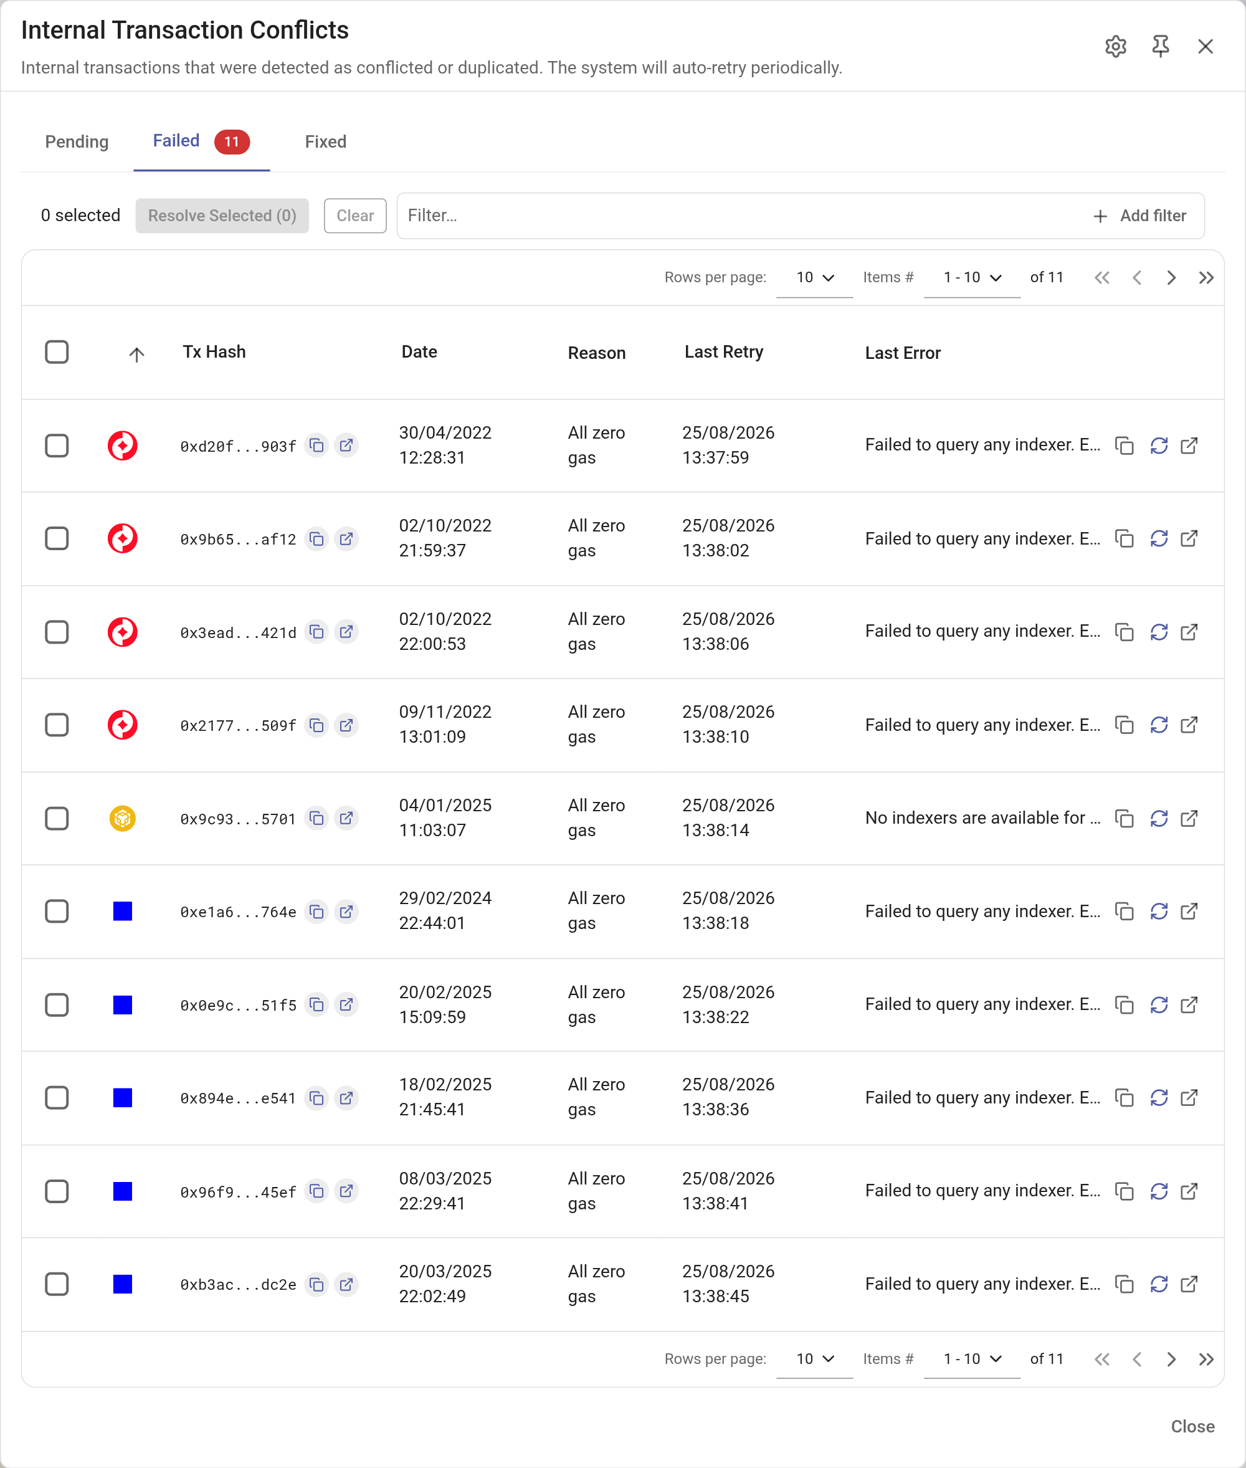Toggle the select-all checkbox in header

coord(57,352)
